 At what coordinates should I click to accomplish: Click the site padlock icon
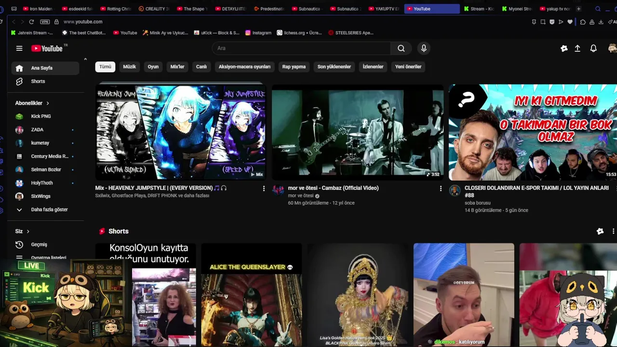pos(56,22)
